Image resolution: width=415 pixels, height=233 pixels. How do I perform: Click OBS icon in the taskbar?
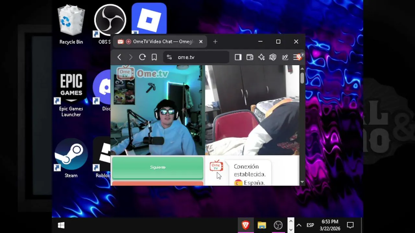(x=278, y=225)
